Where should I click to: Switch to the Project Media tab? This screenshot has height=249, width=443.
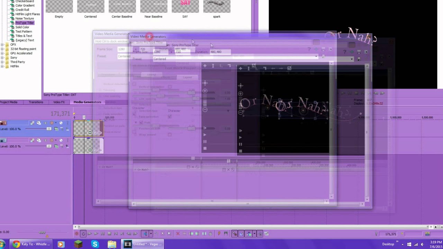[9, 102]
